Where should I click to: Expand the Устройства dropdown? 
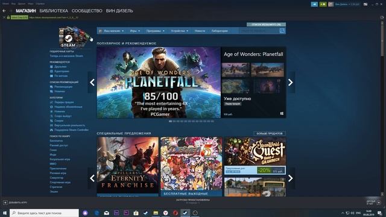point(180,31)
